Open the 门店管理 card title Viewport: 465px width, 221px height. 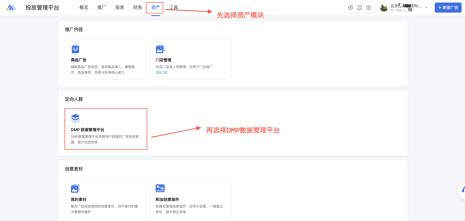coord(164,60)
